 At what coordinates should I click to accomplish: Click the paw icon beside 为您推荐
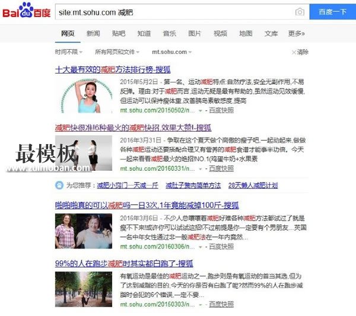59,186
